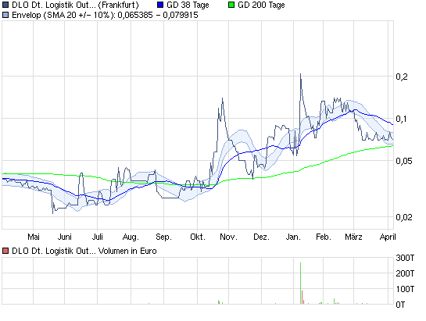Click the 'GD 200 Tage' legend label
Image resolution: width=426 pixels, height=321 pixels.
point(261,5)
